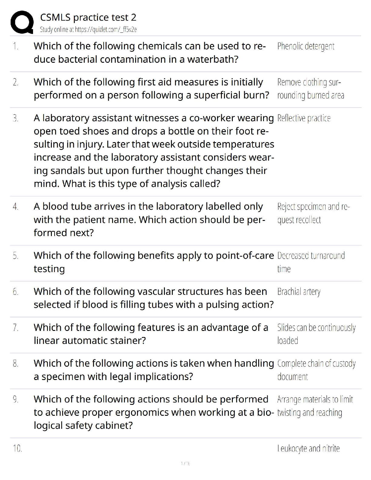This screenshot has width=371, height=480.
Task: Click the Reject specimen and request recollect answer
Action: coord(313,213)
